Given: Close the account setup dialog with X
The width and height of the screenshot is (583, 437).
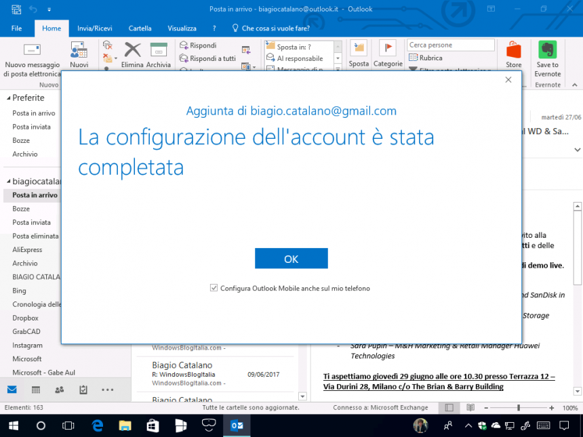Looking at the screenshot, I should 508,80.
